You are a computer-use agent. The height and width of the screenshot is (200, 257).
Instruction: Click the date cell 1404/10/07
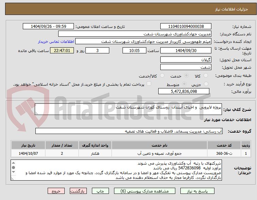pyautogui.click(x=28, y=153)
